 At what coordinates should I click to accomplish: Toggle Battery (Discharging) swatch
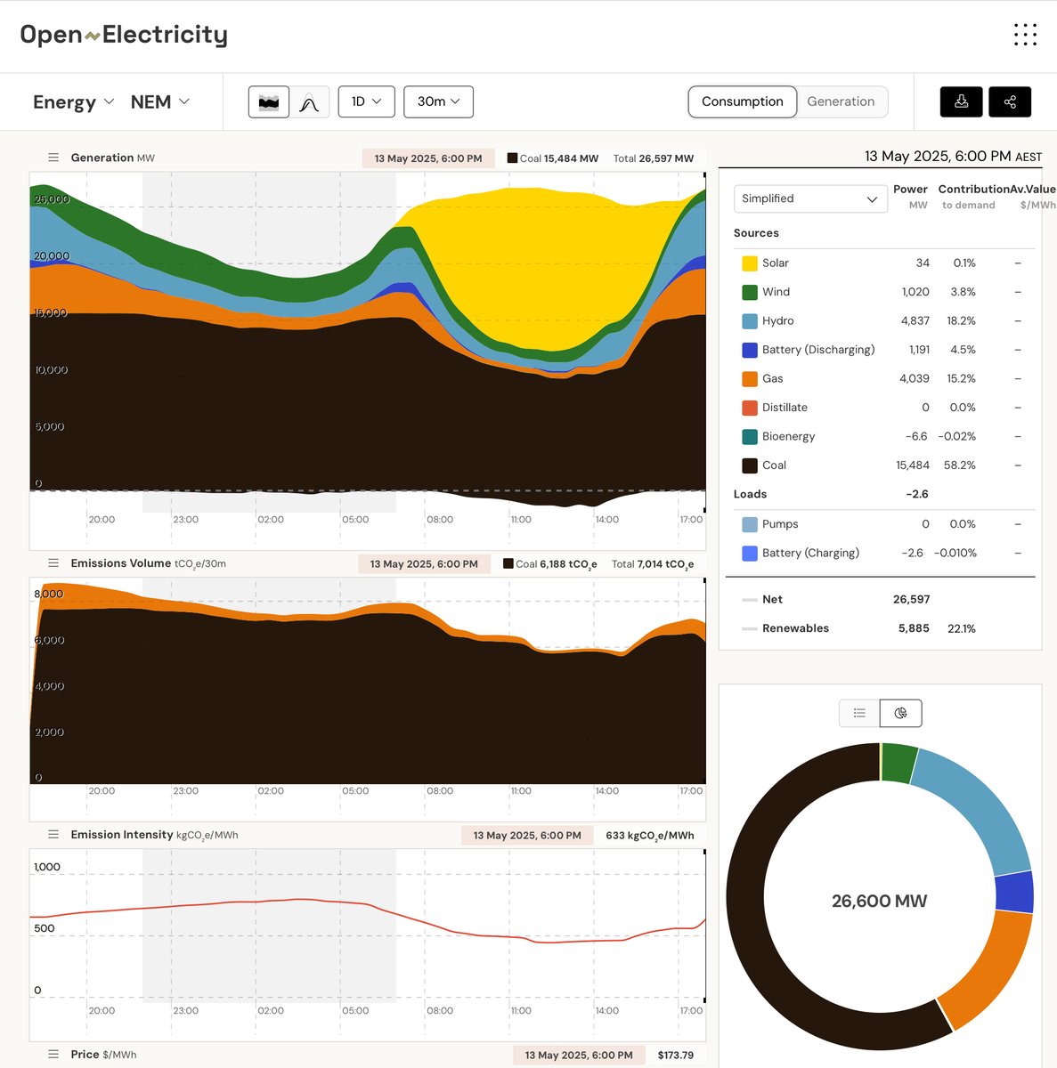pyautogui.click(x=750, y=350)
